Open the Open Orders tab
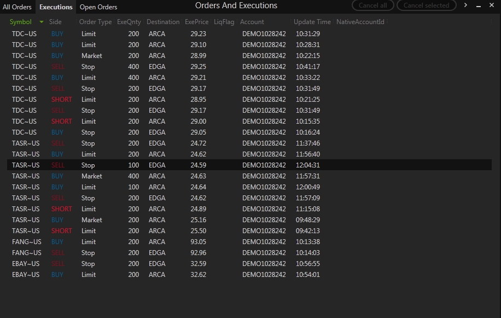The image size is (501, 318). [98, 7]
